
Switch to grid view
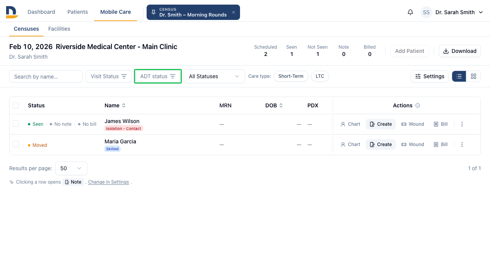click(474, 76)
